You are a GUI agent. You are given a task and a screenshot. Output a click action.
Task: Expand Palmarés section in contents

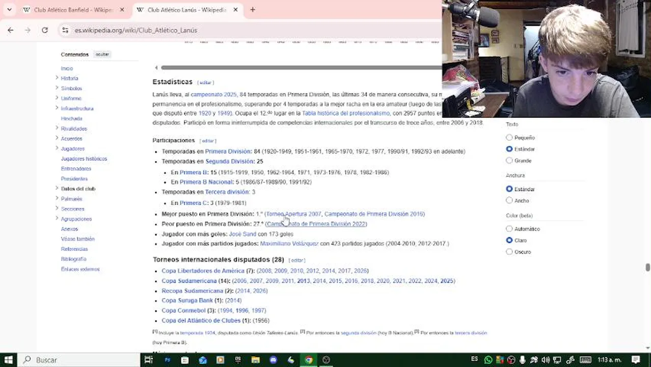point(57,199)
